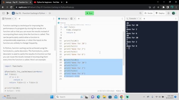Switch to Python for beginners YouTube tab
This screenshot has width=179, height=100.
pyautogui.click(x=48, y=2)
